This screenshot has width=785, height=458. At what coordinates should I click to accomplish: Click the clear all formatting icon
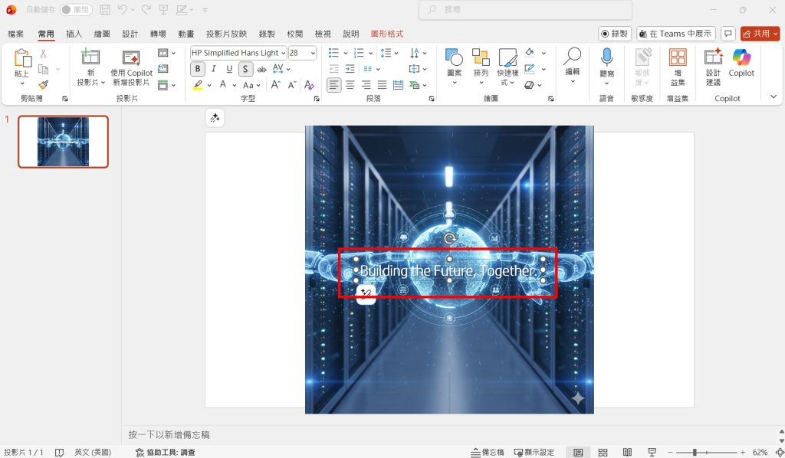click(309, 85)
